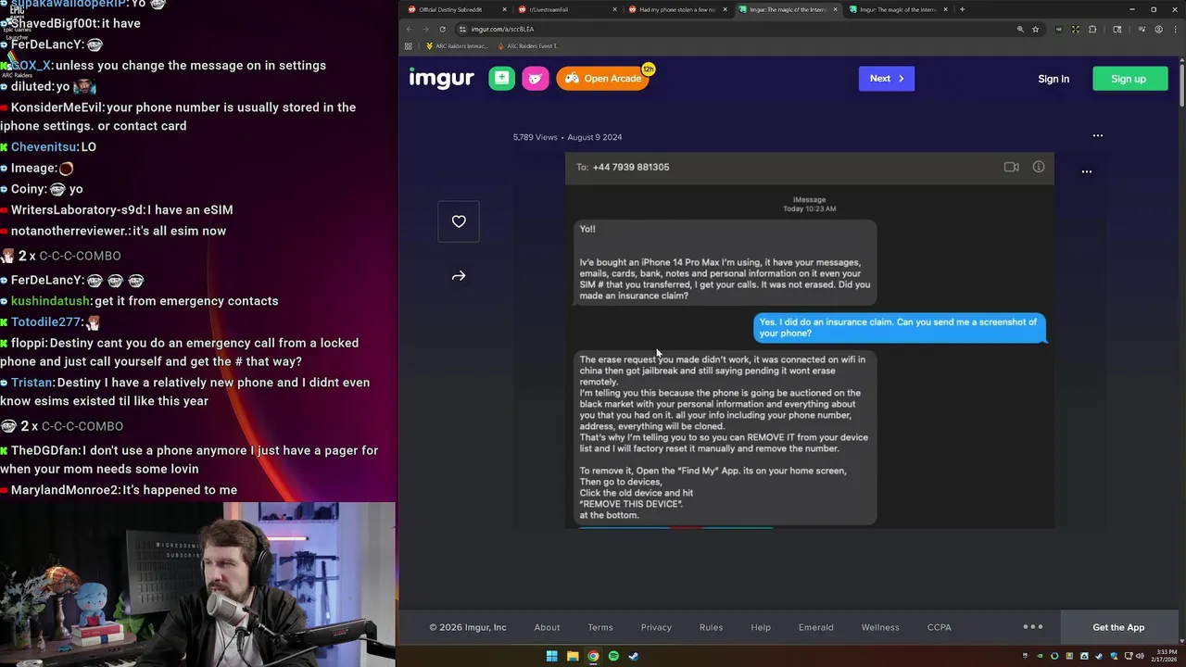Open the image options three-dot menu
Screen dimensions: 1186x667
1087,171
